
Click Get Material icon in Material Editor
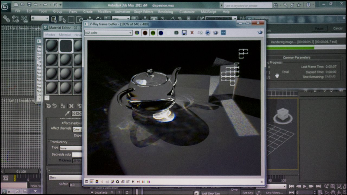[x=48, y=106]
